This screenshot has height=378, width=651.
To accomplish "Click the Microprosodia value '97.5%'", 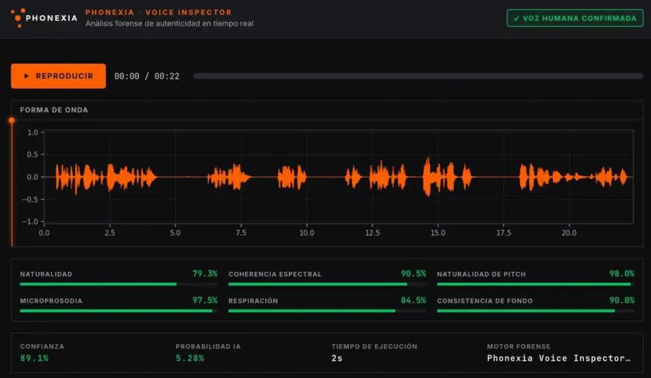I will (205, 300).
